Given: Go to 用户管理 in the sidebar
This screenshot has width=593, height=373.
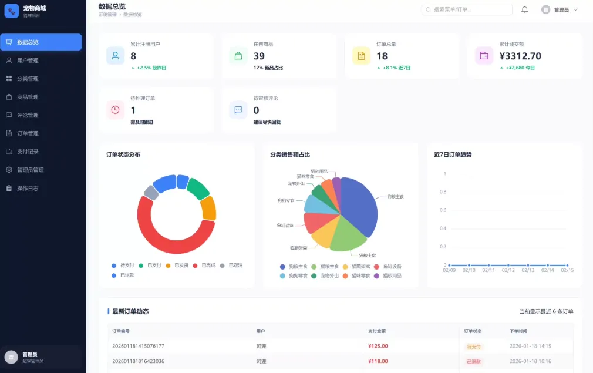Looking at the screenshot, I should (41, 60).
